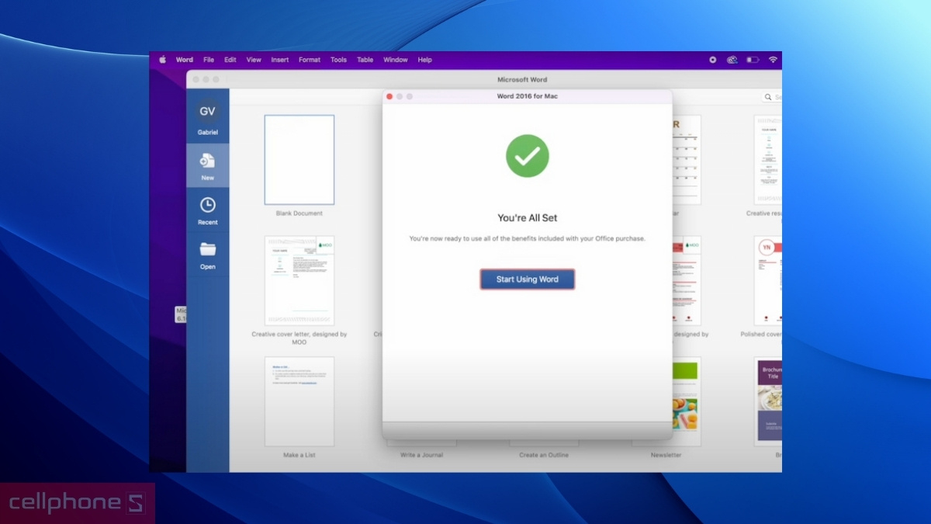Choose the Blank Document template
The height and width of the screenshot is (524, 931).
tap(299, 160)
